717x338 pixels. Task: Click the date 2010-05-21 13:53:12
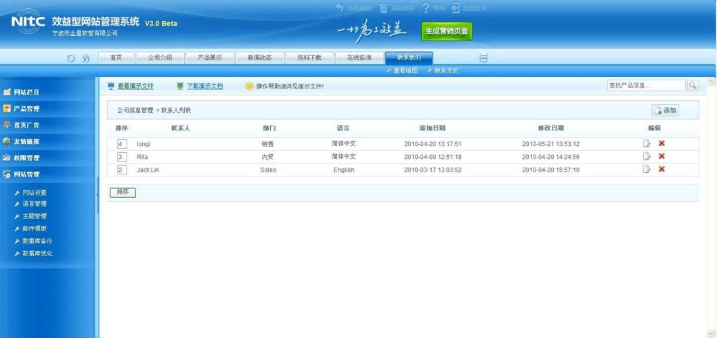pos(550,144)
